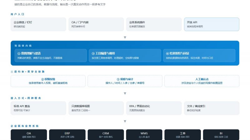The image size is (250, 140).
Task: Select the 文件 / 离线索引 card
Action: point(212,108)
